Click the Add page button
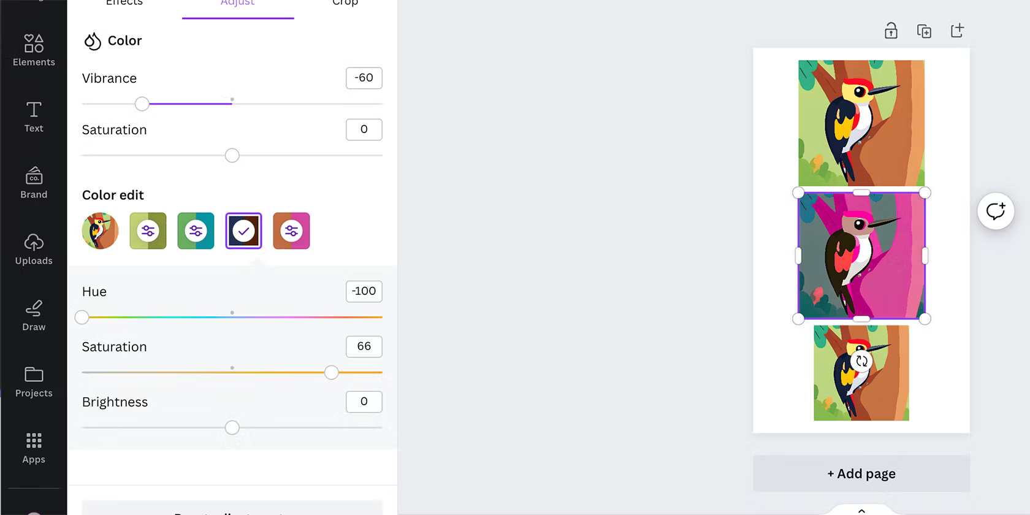Screen dimensions: 1030x515 861,473
